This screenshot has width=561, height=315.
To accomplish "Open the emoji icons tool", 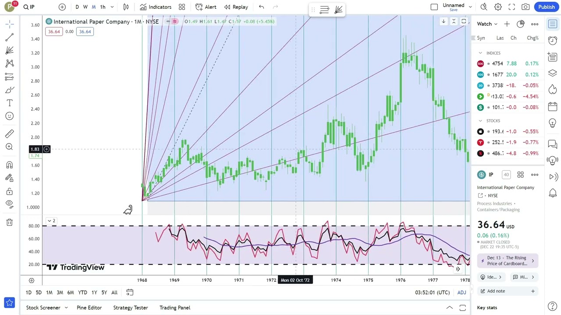I will 9,116.
